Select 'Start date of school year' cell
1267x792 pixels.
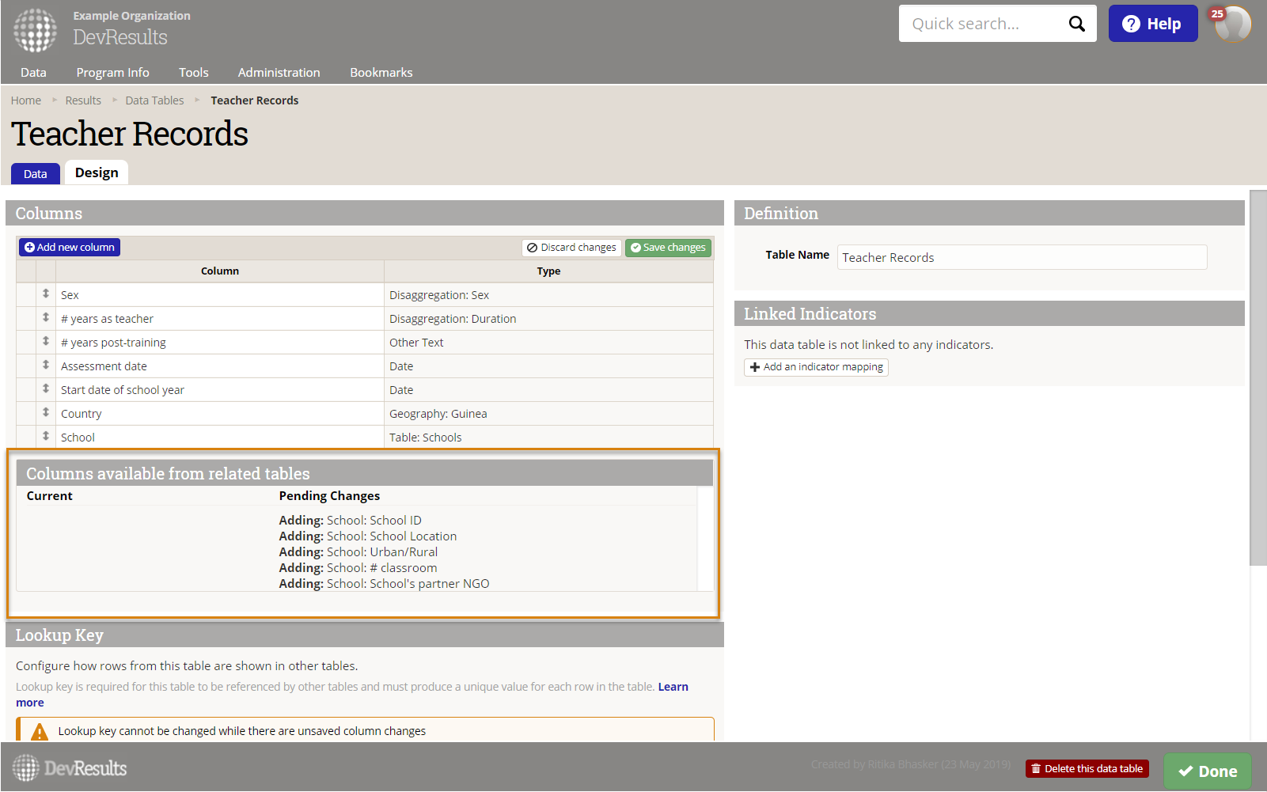click(220, 390)
